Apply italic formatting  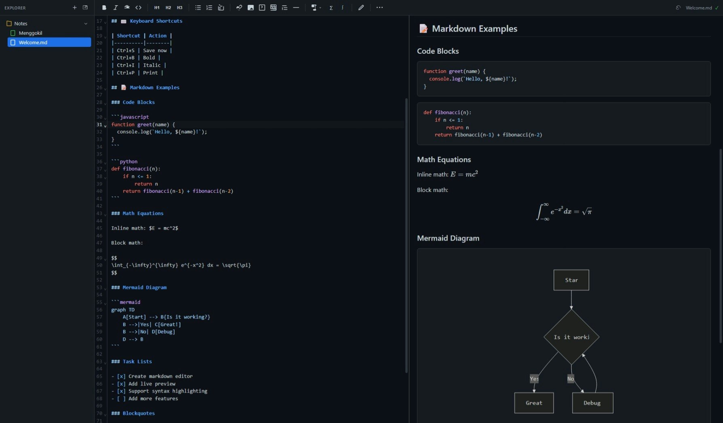coord(116,7)
